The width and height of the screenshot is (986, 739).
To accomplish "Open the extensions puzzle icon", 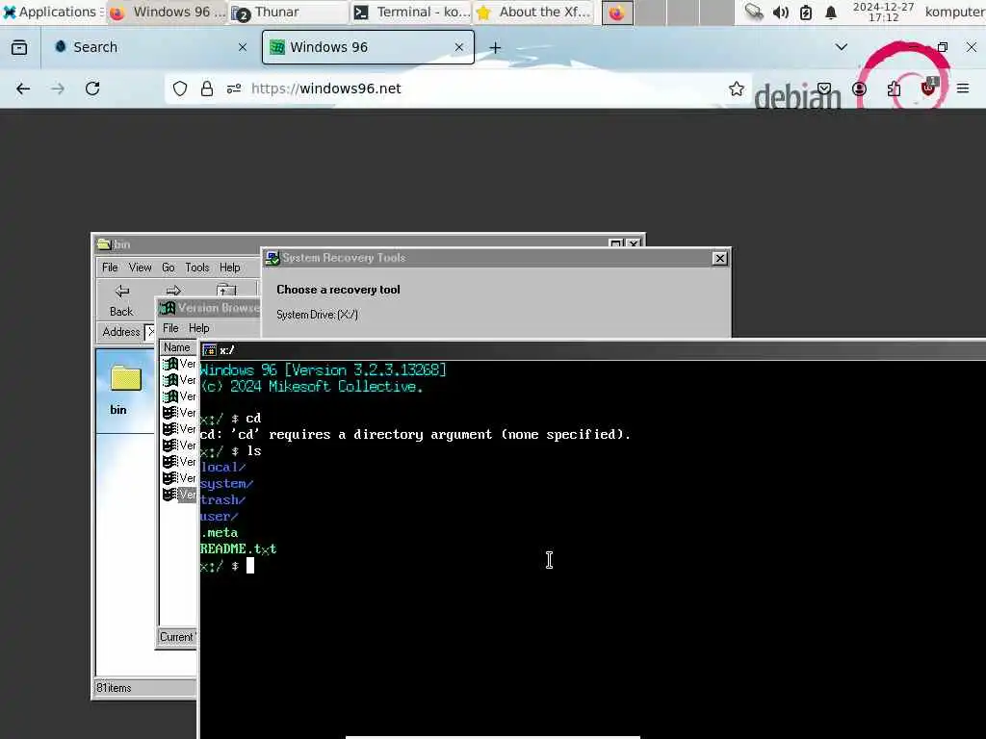I will click(x=894, y=89).
